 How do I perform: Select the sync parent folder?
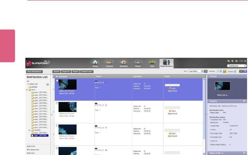point(32,90)
